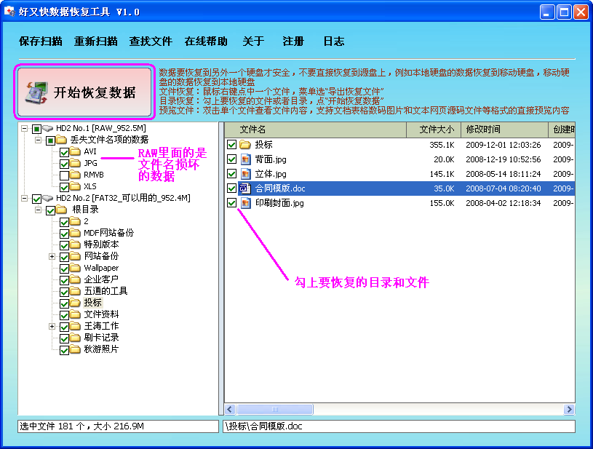The image size is (593, 449).
Task: Click the 立体.jpg image file icon
Action: tap(245, 174)
